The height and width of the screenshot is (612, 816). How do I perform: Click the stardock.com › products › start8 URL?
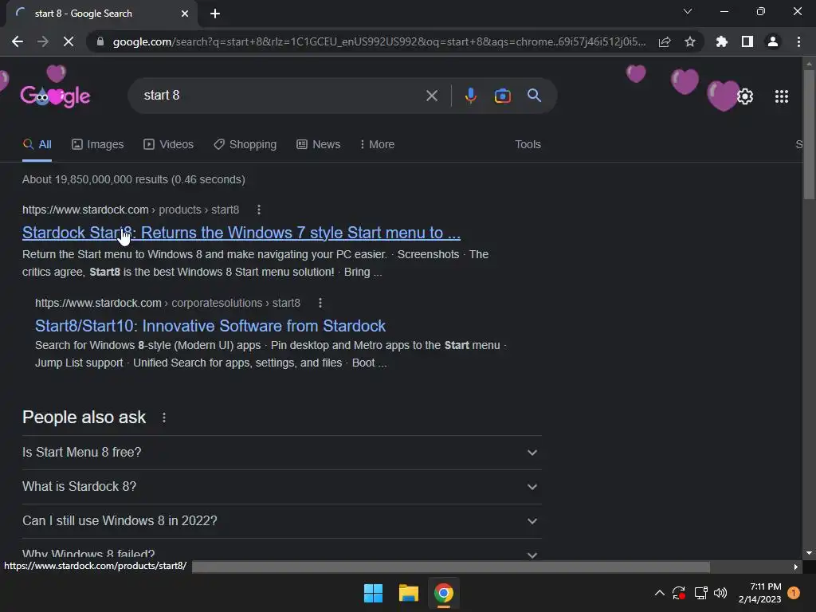point(131,210)
